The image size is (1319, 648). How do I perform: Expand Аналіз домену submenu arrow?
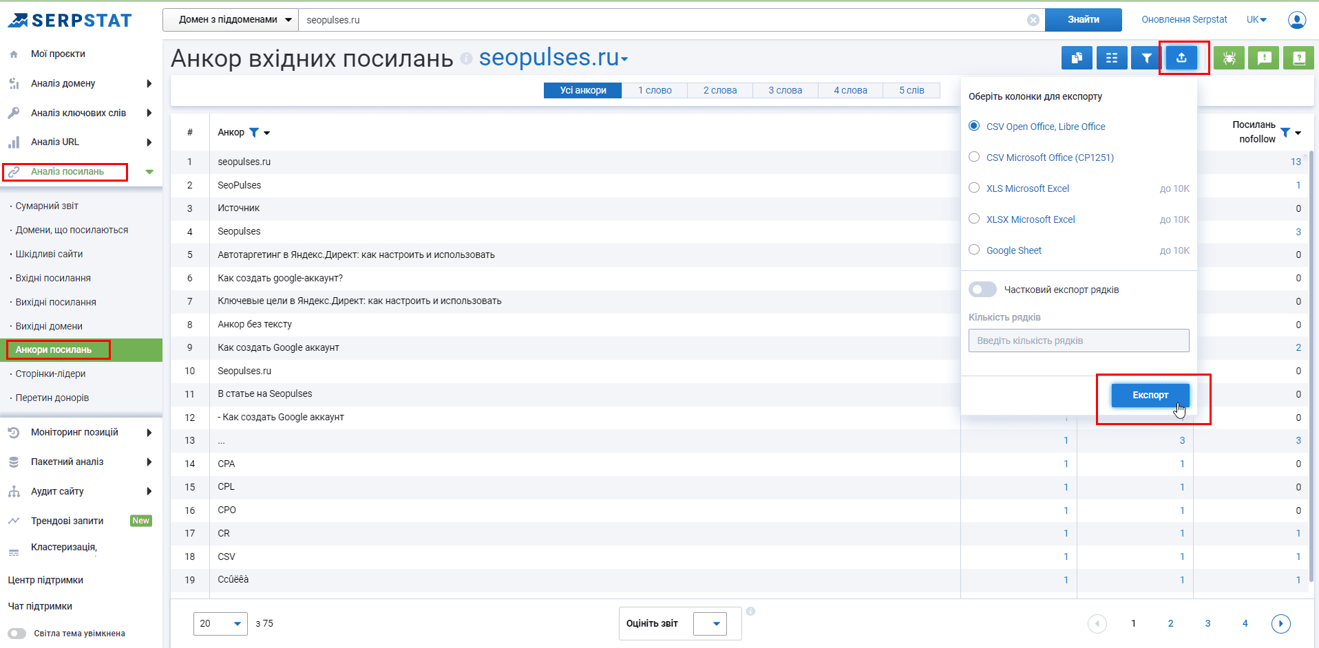coord(149,83)
